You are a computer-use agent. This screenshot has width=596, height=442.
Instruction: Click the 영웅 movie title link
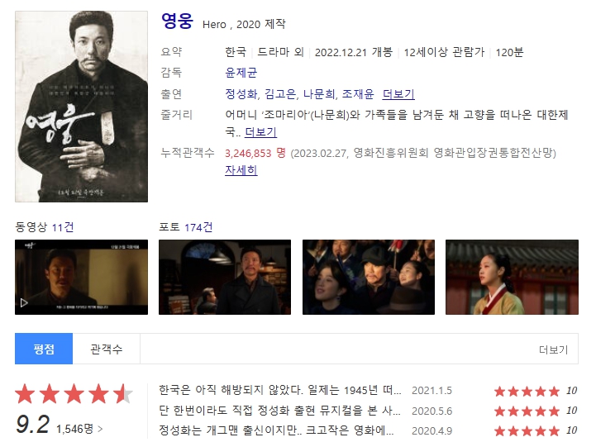tap(177, 21)
